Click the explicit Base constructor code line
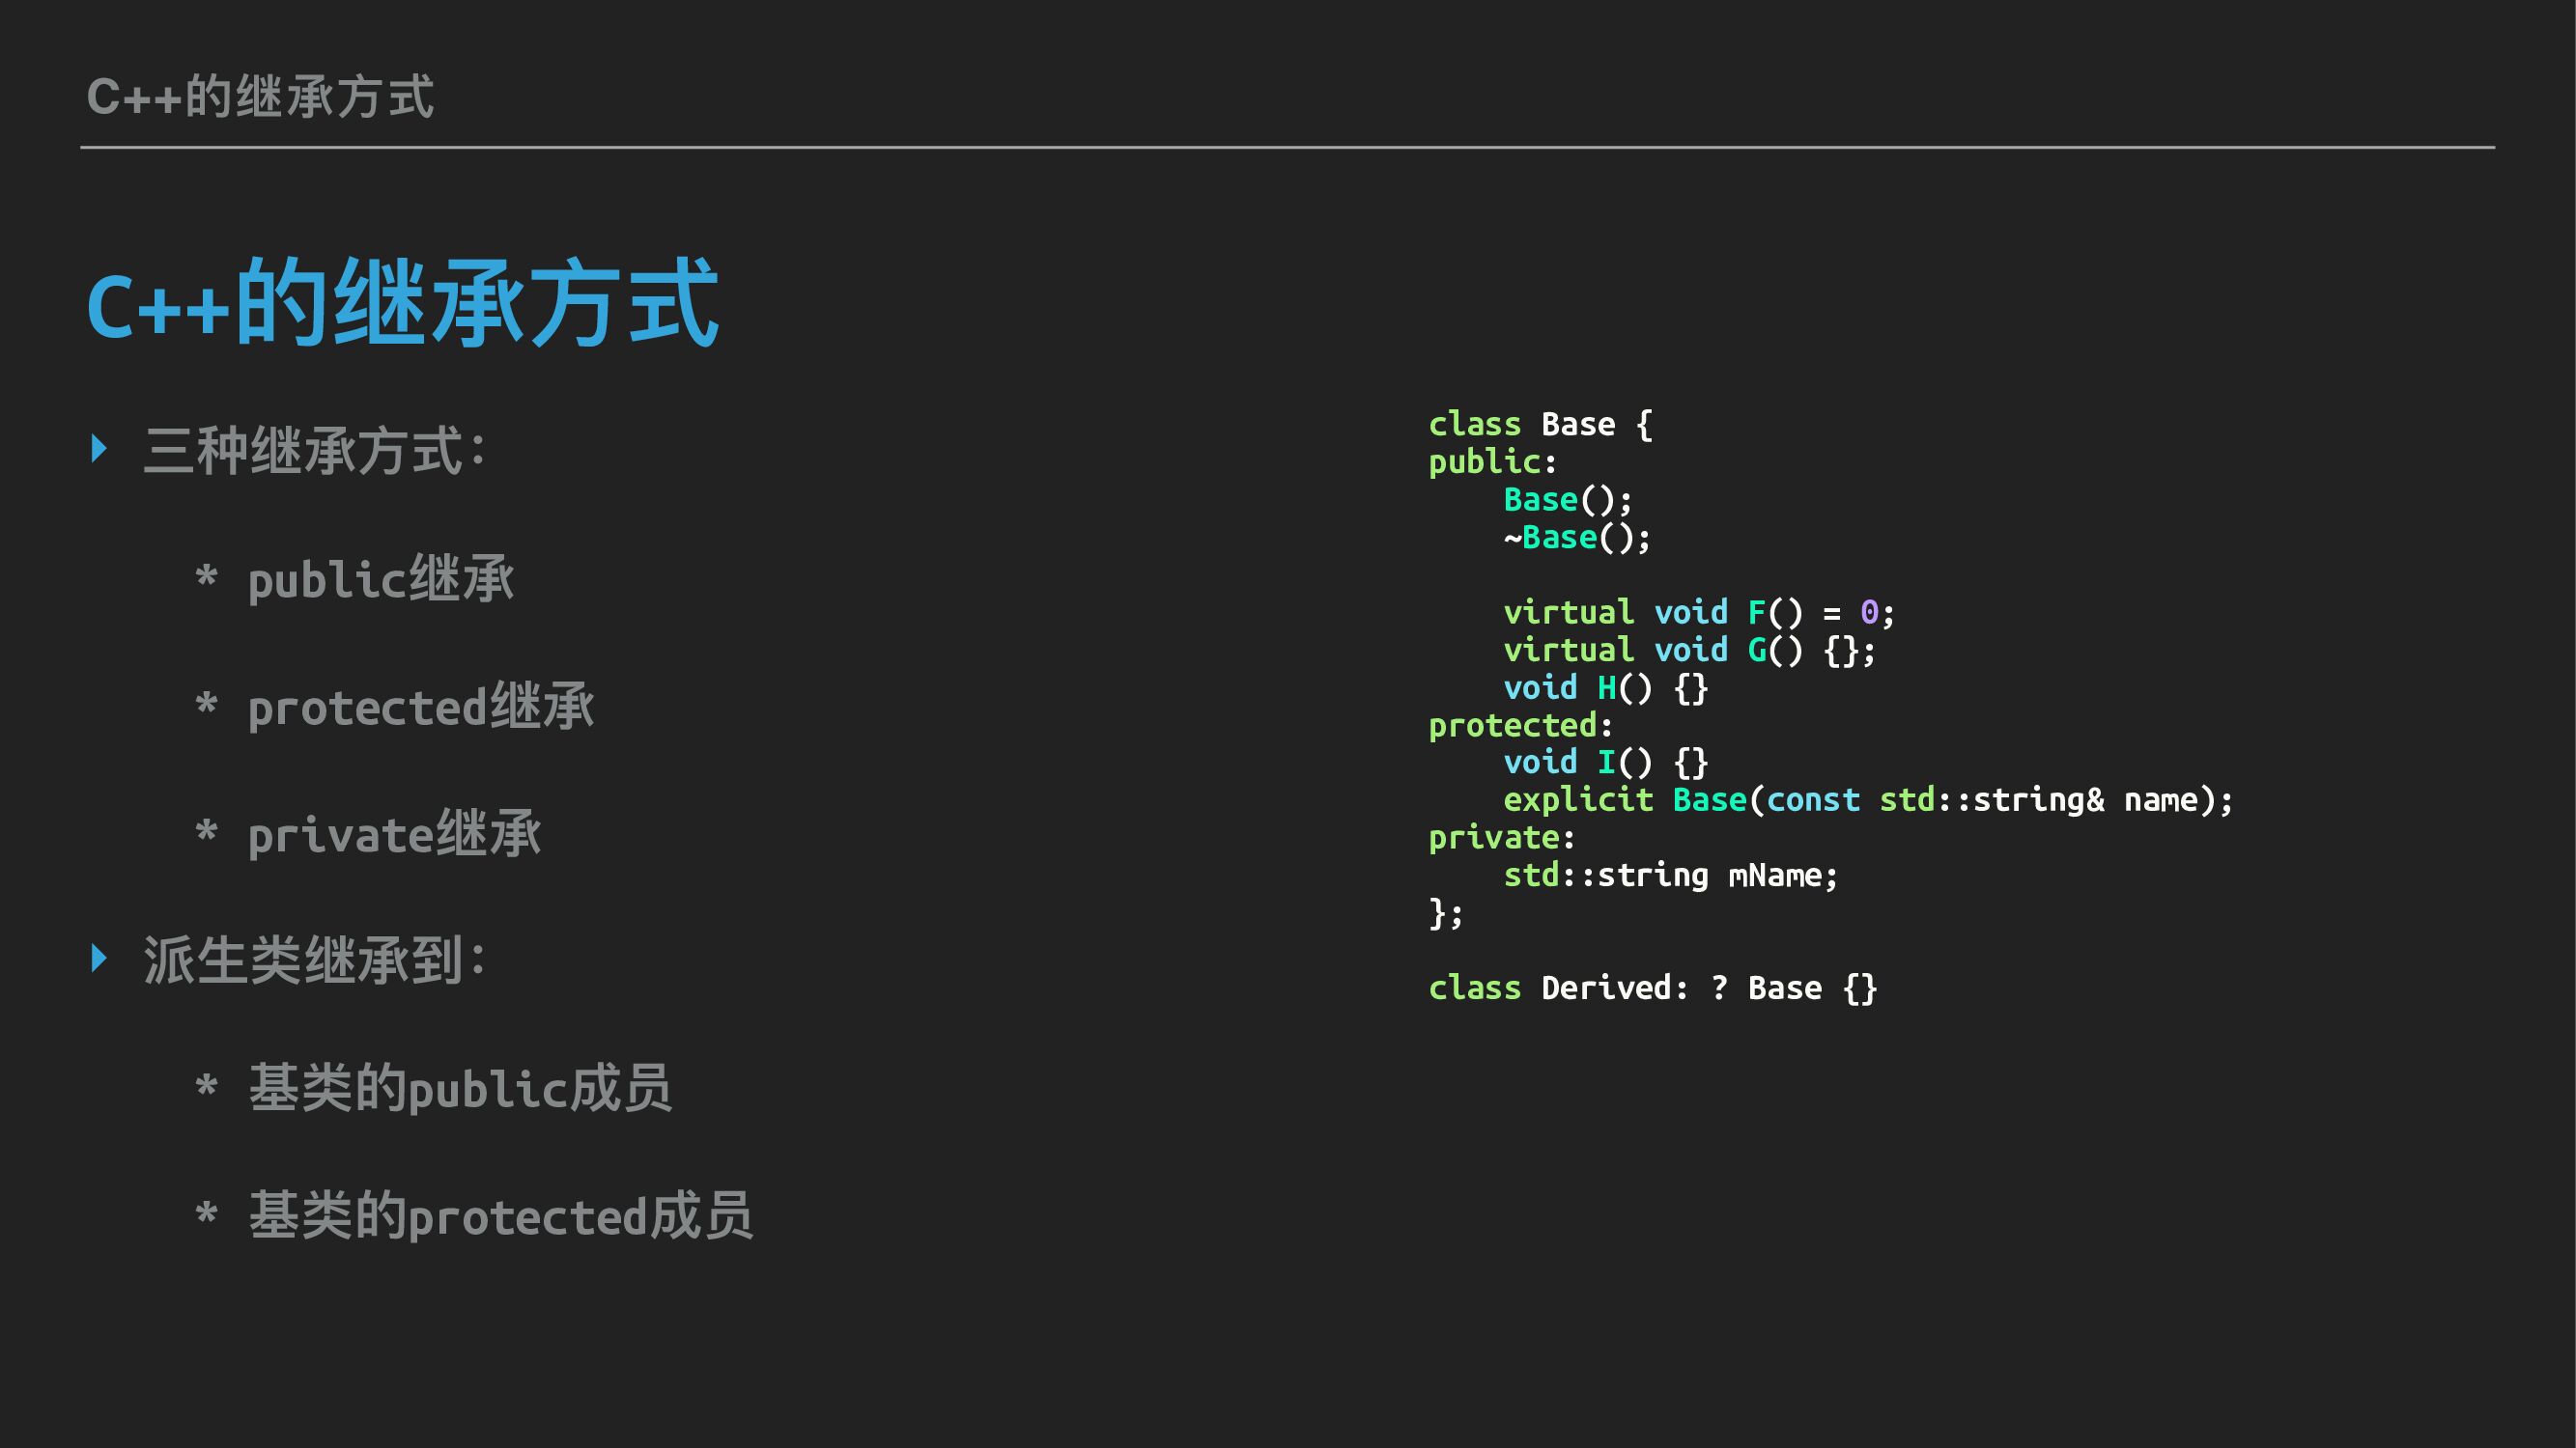This screenshot has width=2576, height=1448. click(1867, 799)
